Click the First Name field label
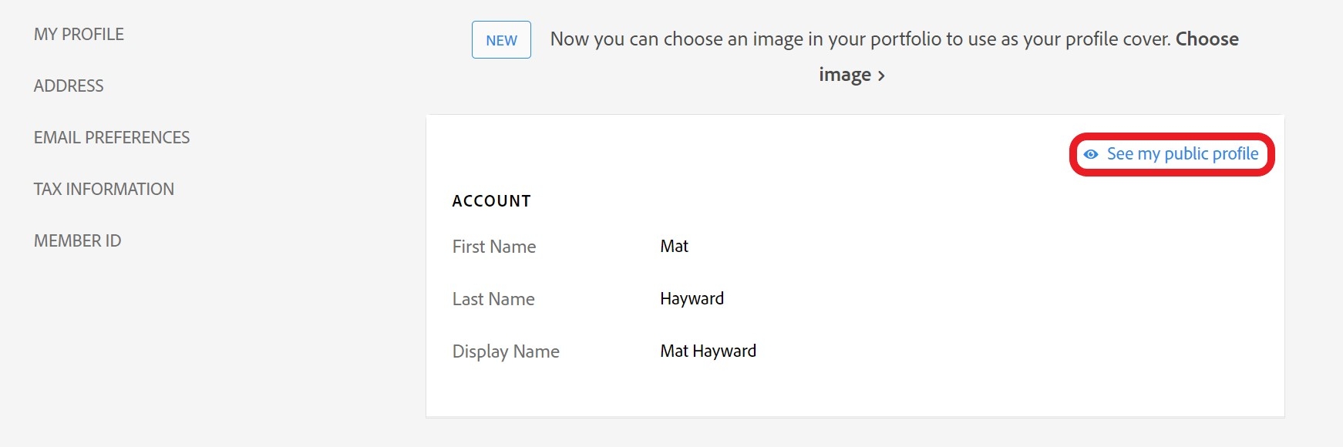This screenshot has height=447, width=1343. [493, 247]
